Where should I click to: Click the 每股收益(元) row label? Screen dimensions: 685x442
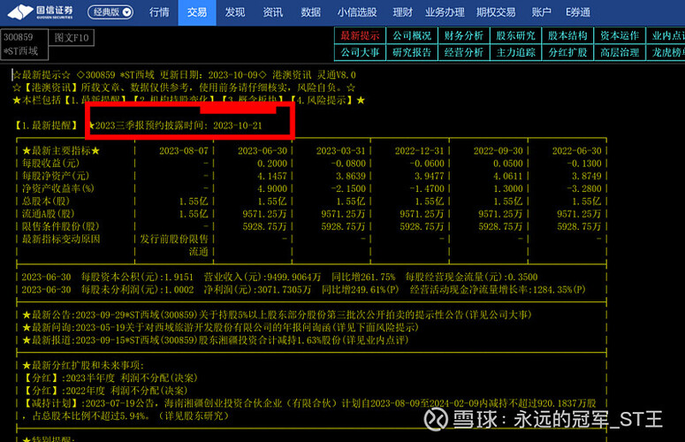point(50,164)
